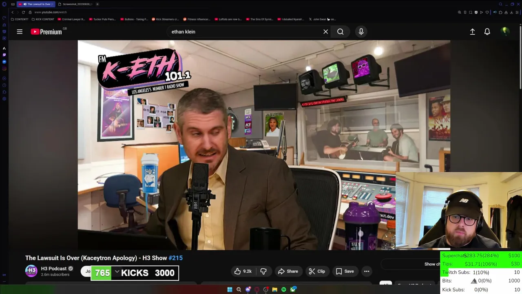
Task: Start voice search with microphone icon
Action: point(361,31)
